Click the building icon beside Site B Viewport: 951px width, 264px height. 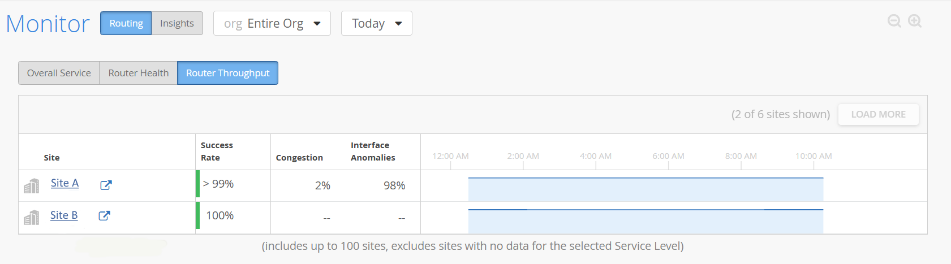[x=32, y=217]
